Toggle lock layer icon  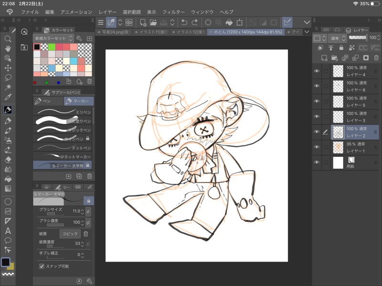pos(341,48)
